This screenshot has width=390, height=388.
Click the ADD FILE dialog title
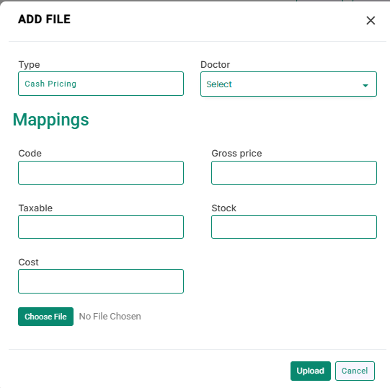coord(44,19)
